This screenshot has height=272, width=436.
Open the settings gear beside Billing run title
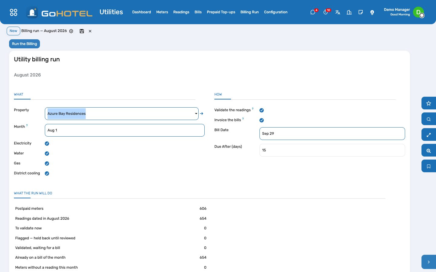pos(71,31)
